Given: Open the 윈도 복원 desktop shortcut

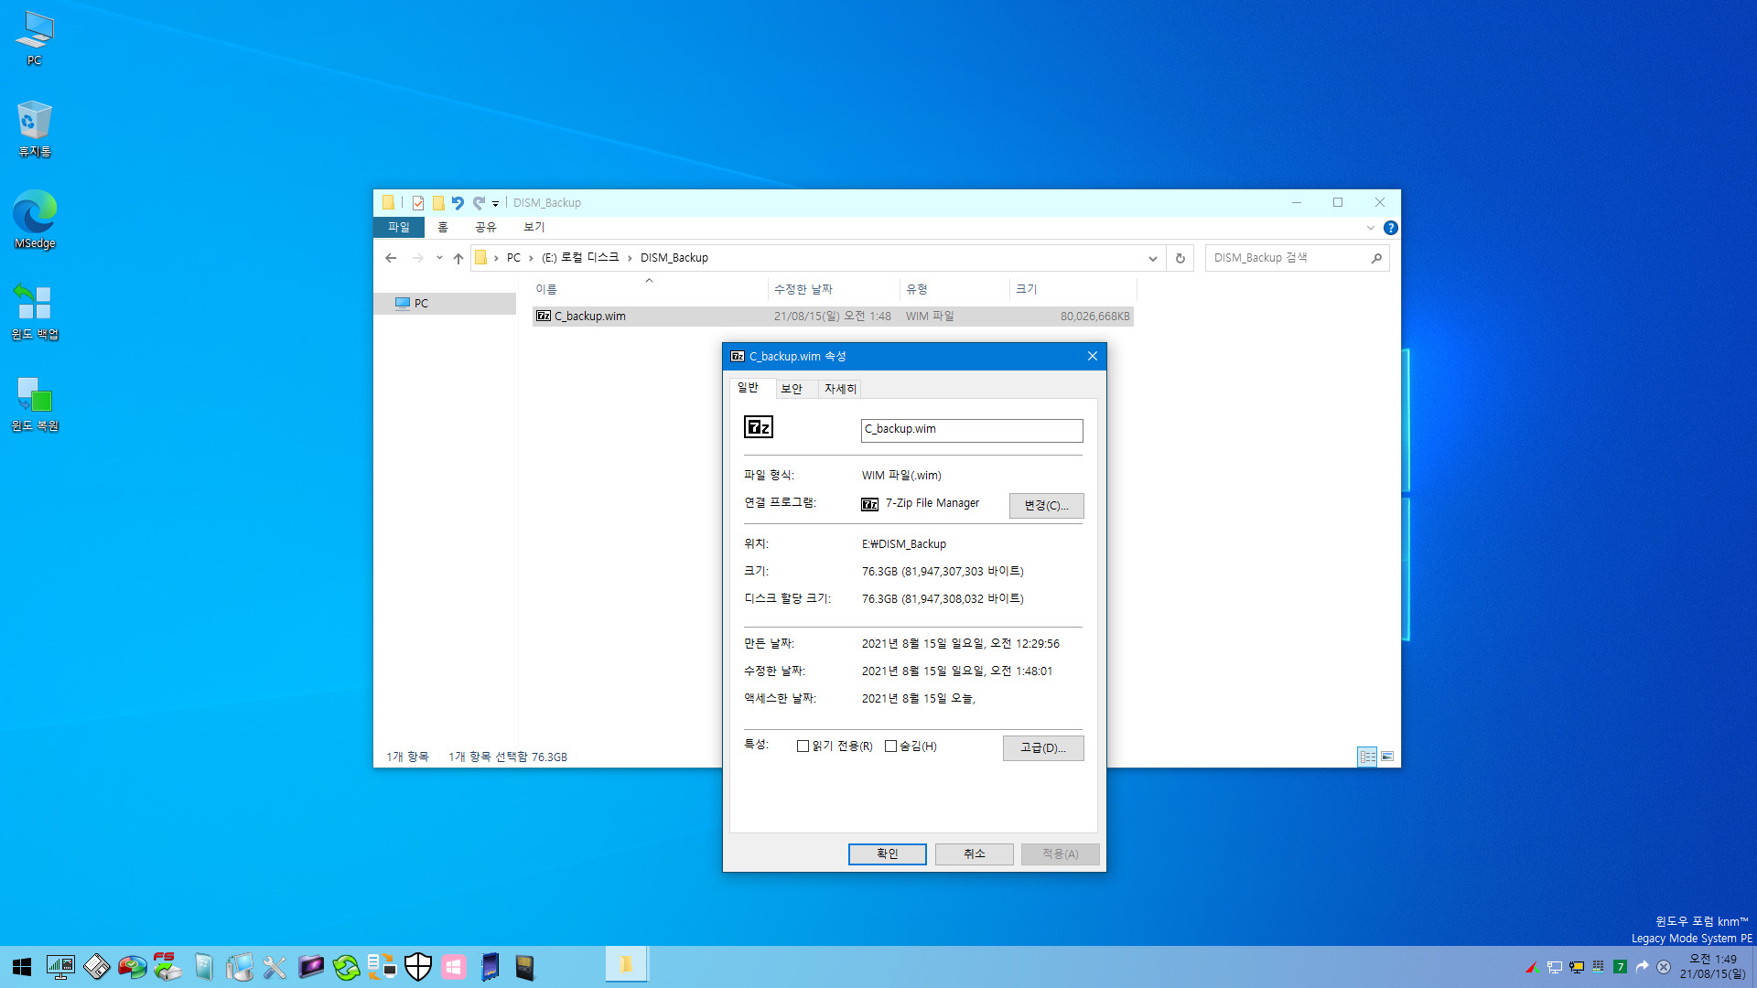Looking at the screenshot, I should [x=35, y=403].
